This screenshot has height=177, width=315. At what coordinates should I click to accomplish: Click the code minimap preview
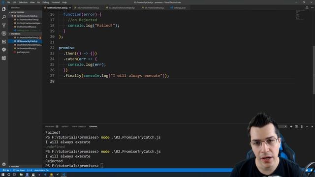coord(300,15)
